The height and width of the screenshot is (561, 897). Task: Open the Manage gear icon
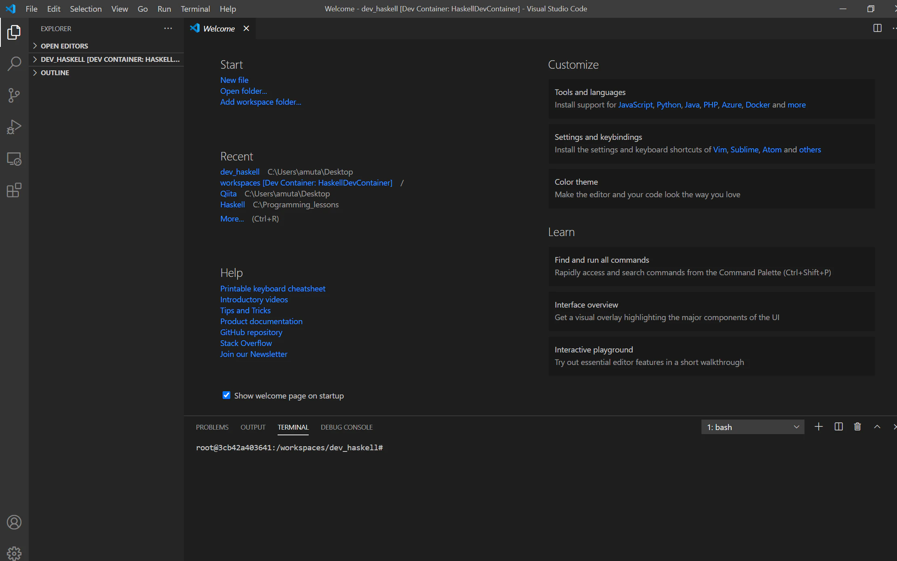(x=14, y=553)
